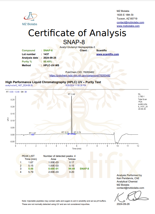155x214 pixels.
Task: Click the note about injectable peptides
Action: [64, 203]
